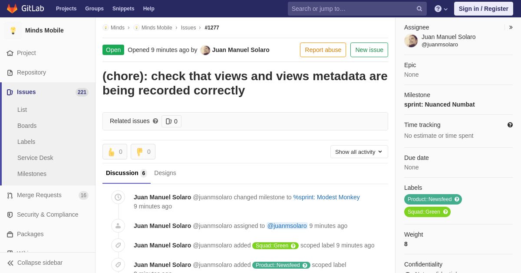The width and height of the screenshot is (521, 273).
Task: Open Show all activity dropdown
Action: [359, 152]
